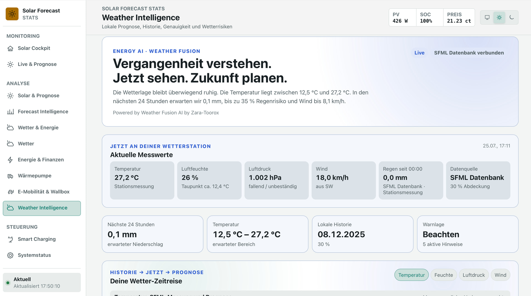Click the Wetter cloud-sun icon
Viewport: 531px width, 296px height.
10,144
